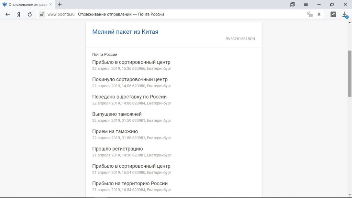Go back using the browser back arrow

[8, 14]
